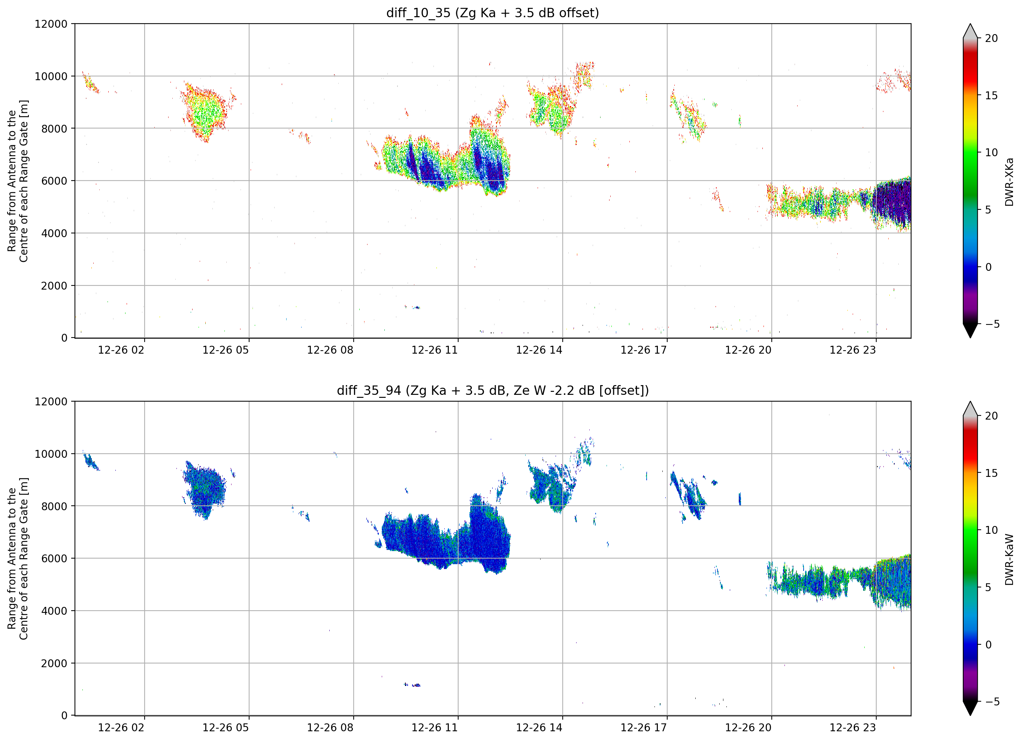Click the 12-26 23 x-tick under diff_10_35 plot
Image resolution: width=1022 pixels, height=741 pixels.
pyautogui.click(x=853, y=350)
